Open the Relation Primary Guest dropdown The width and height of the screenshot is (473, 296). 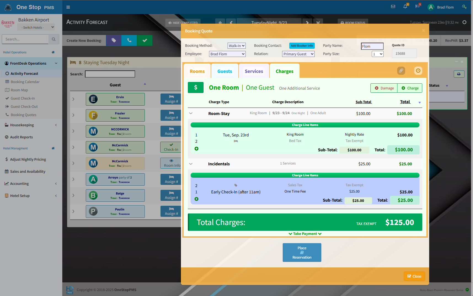[x=298, y=54]
